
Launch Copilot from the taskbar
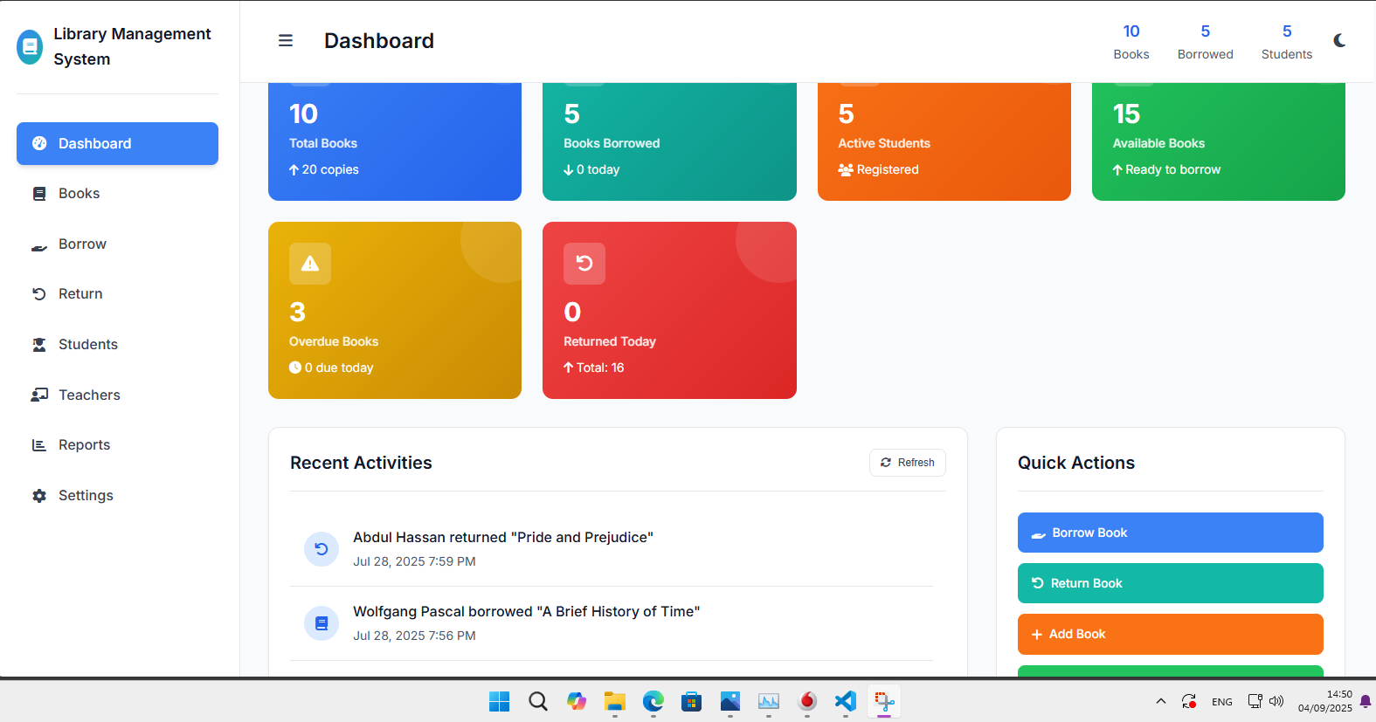tap(577, 702)
